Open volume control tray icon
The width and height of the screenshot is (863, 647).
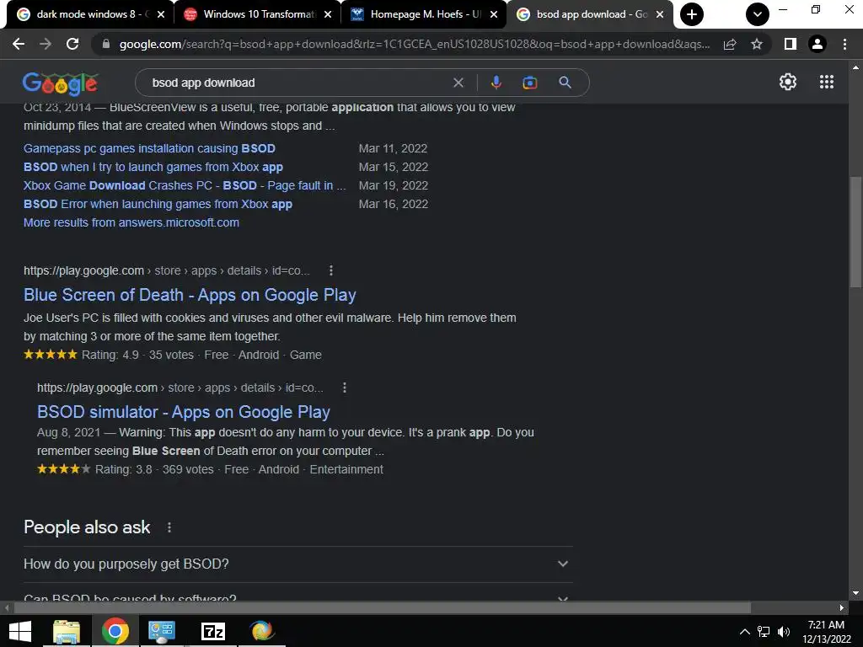click(x=784, y=632)
